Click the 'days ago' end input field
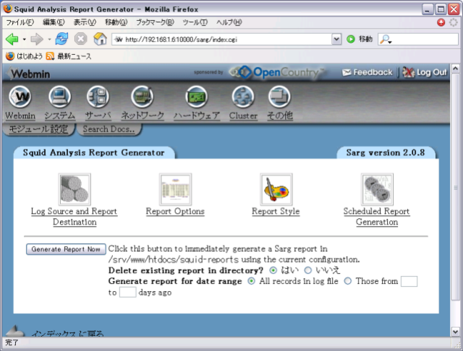Viewport: 463px width, 351px height. (x=127, y=292)
